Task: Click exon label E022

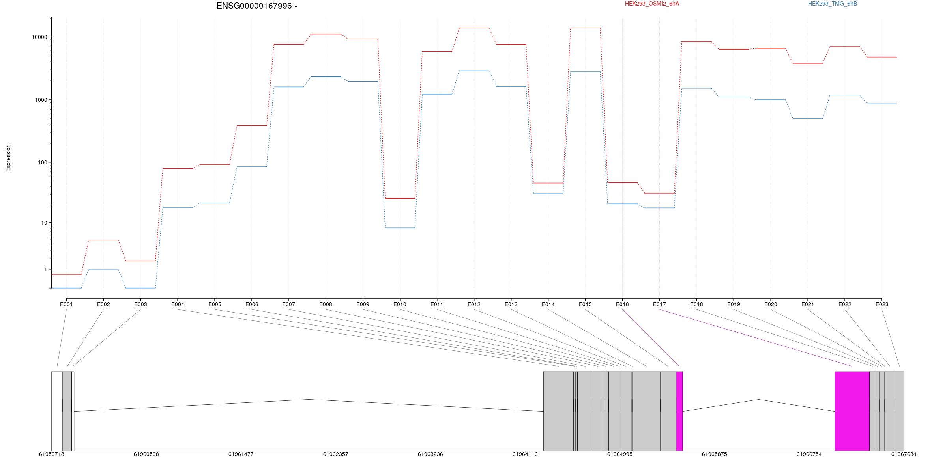Action: [845, 304]
